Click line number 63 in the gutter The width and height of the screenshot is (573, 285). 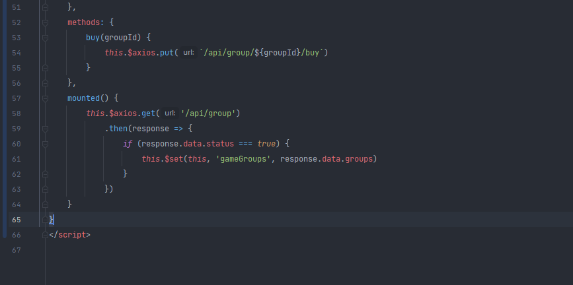point(17,189)
